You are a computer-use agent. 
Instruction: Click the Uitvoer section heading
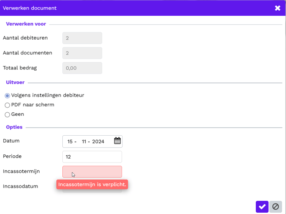15,83
